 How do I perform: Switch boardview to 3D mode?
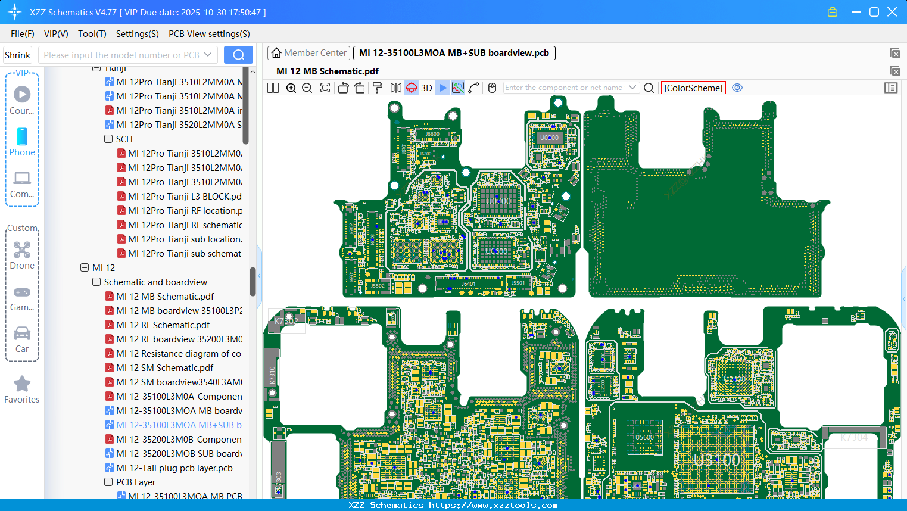(x=426, y=88)
